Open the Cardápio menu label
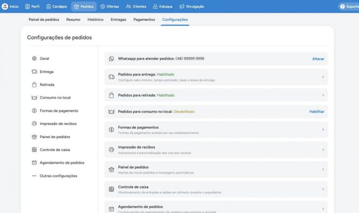359x213 pixels. coord(60,6)
